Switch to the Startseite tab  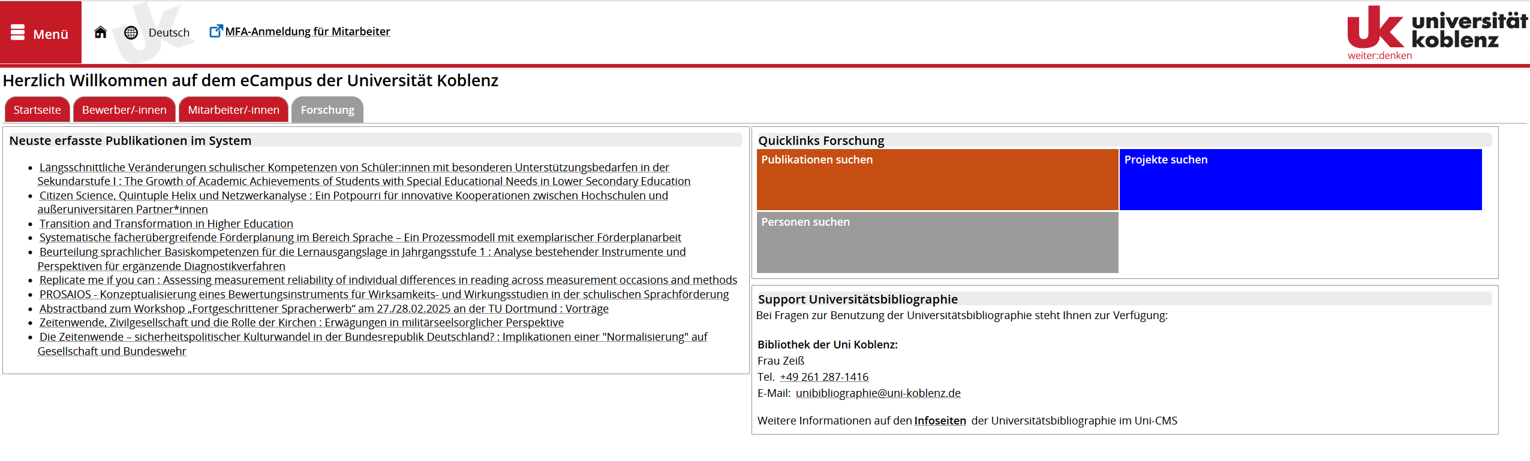point(37,110)
